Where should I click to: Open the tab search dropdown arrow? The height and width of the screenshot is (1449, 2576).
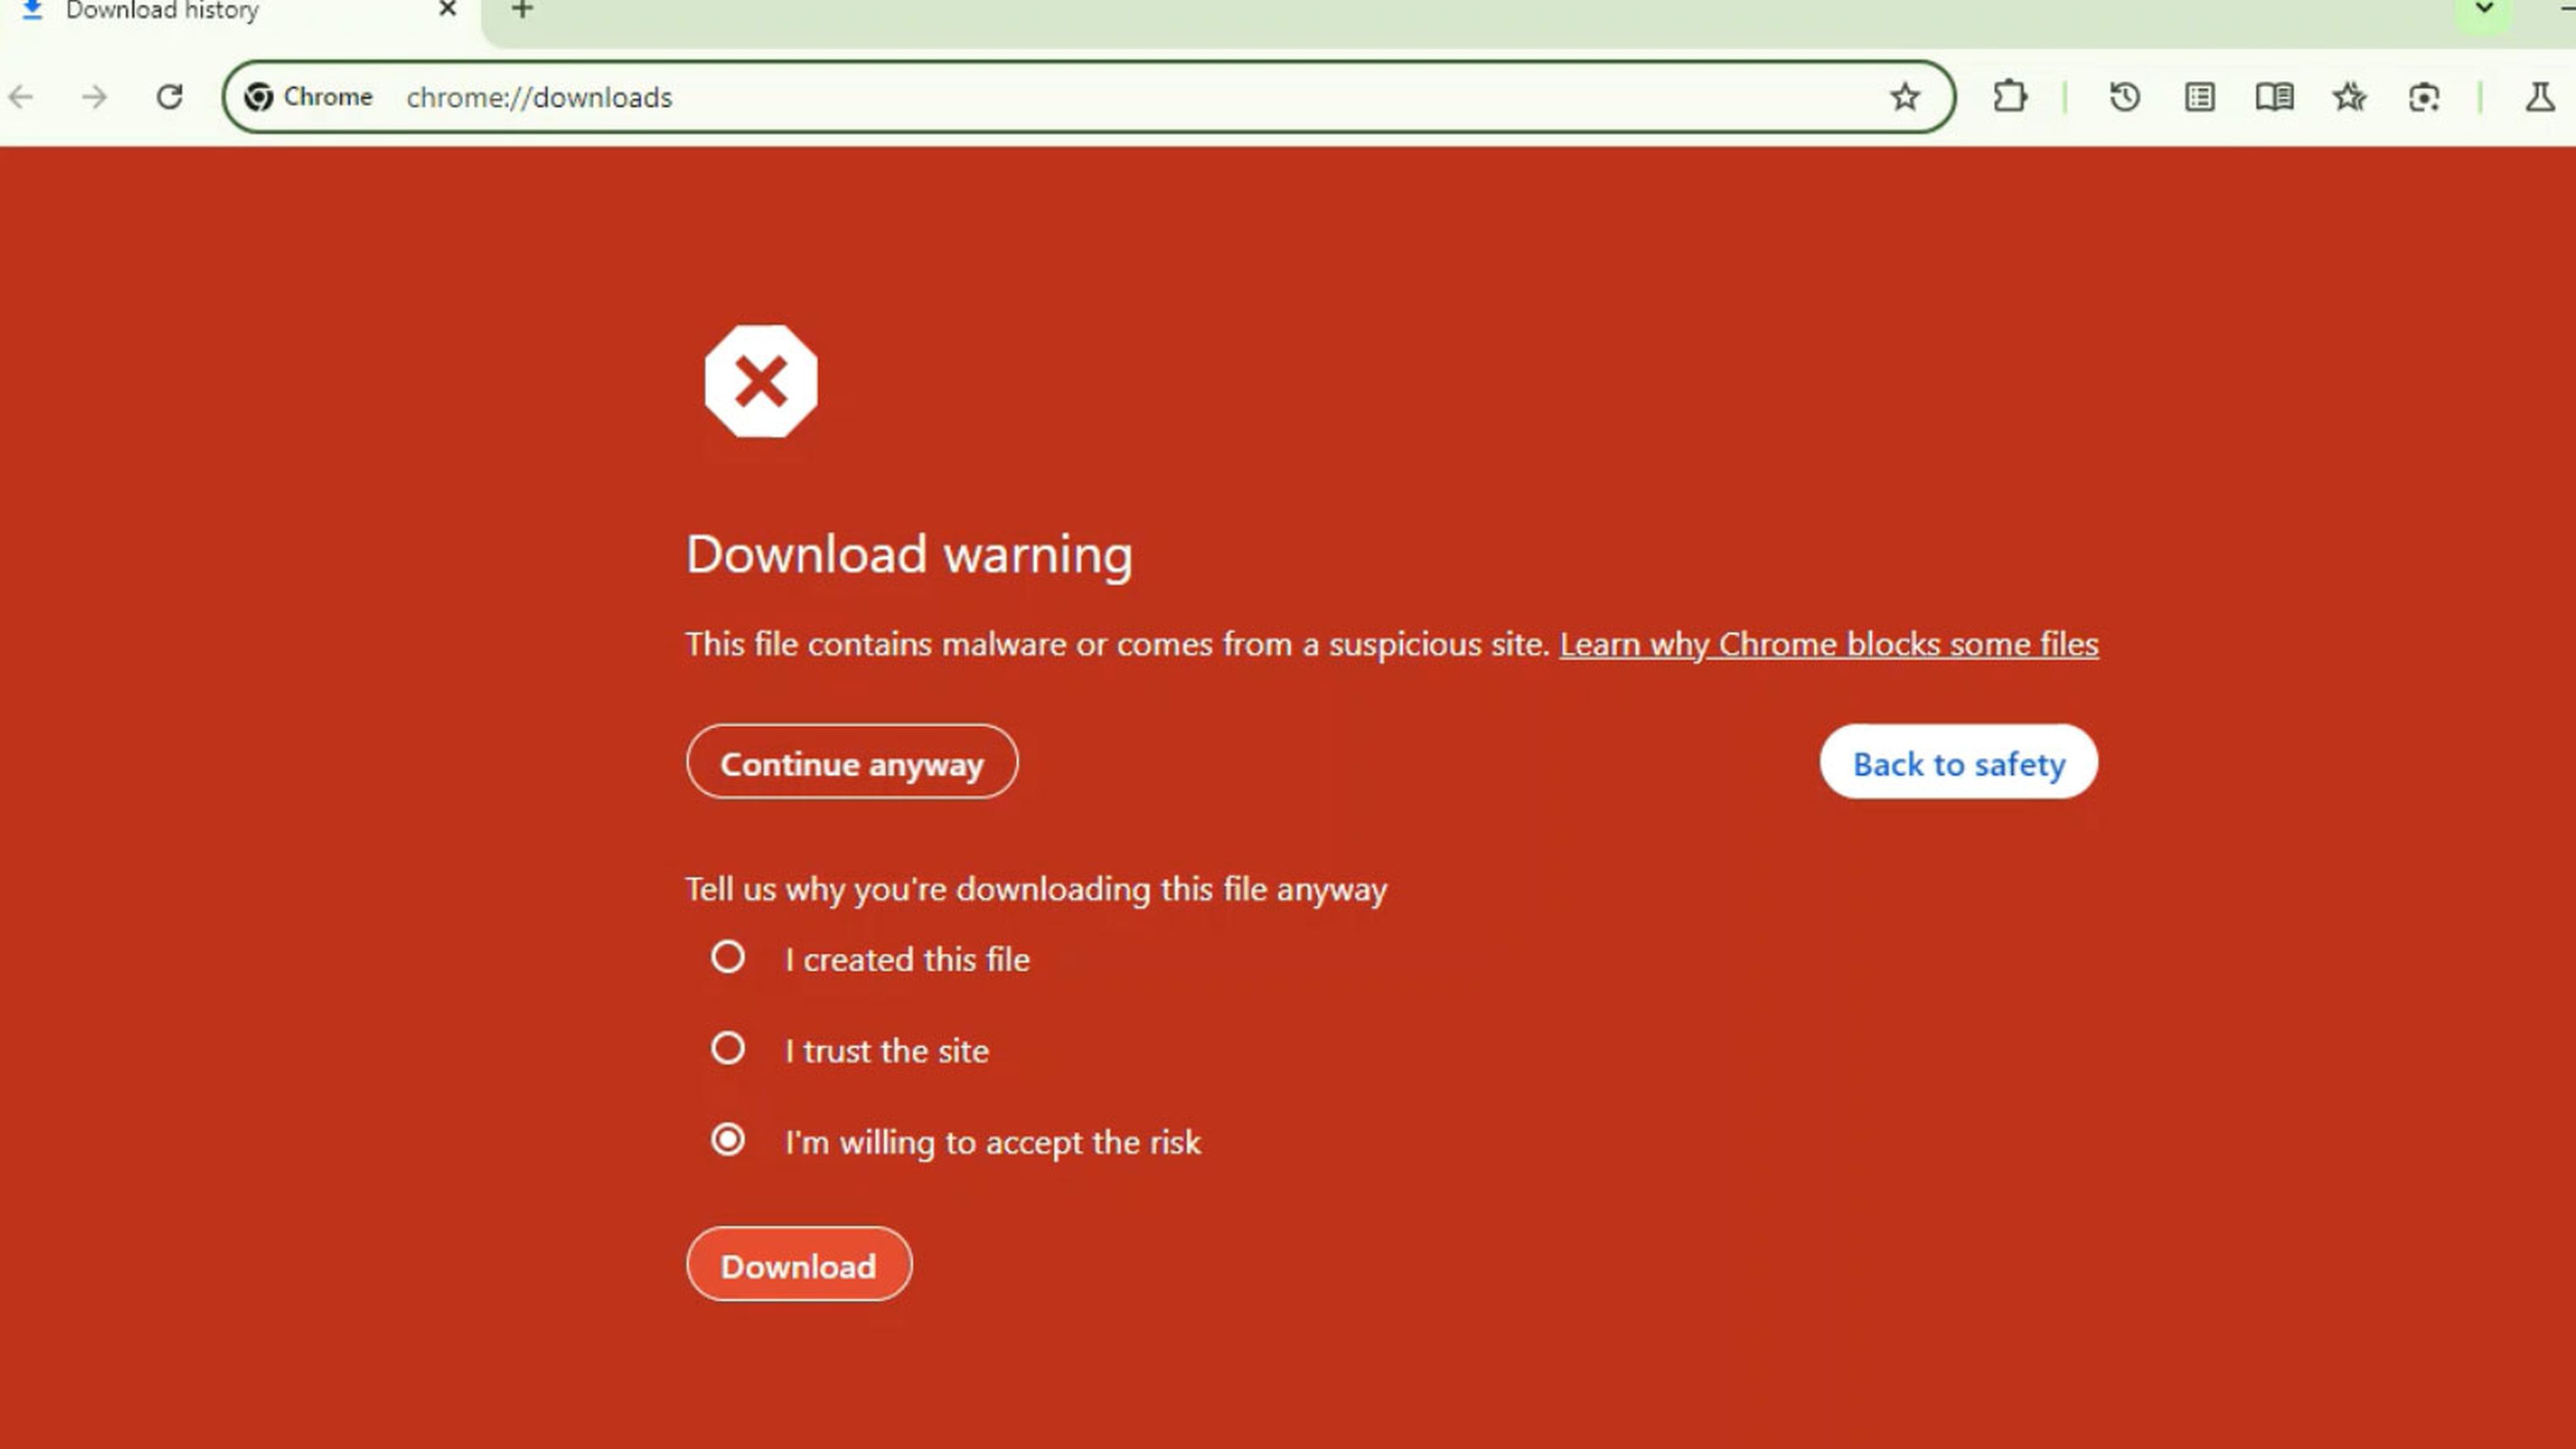[x=2484, y=9]
